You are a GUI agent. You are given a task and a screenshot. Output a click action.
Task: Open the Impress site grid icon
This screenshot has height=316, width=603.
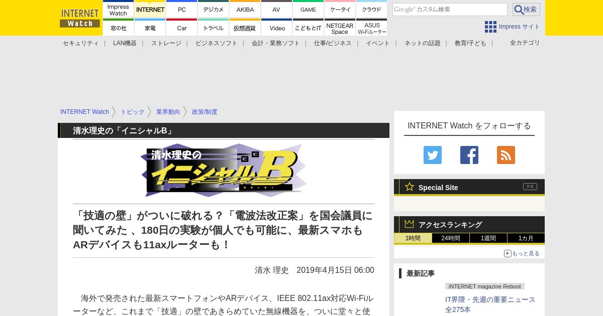coord(490,27)
